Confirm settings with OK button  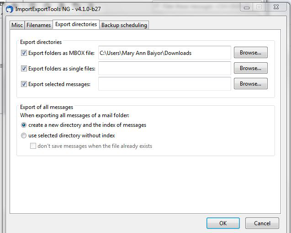(223, 223)
